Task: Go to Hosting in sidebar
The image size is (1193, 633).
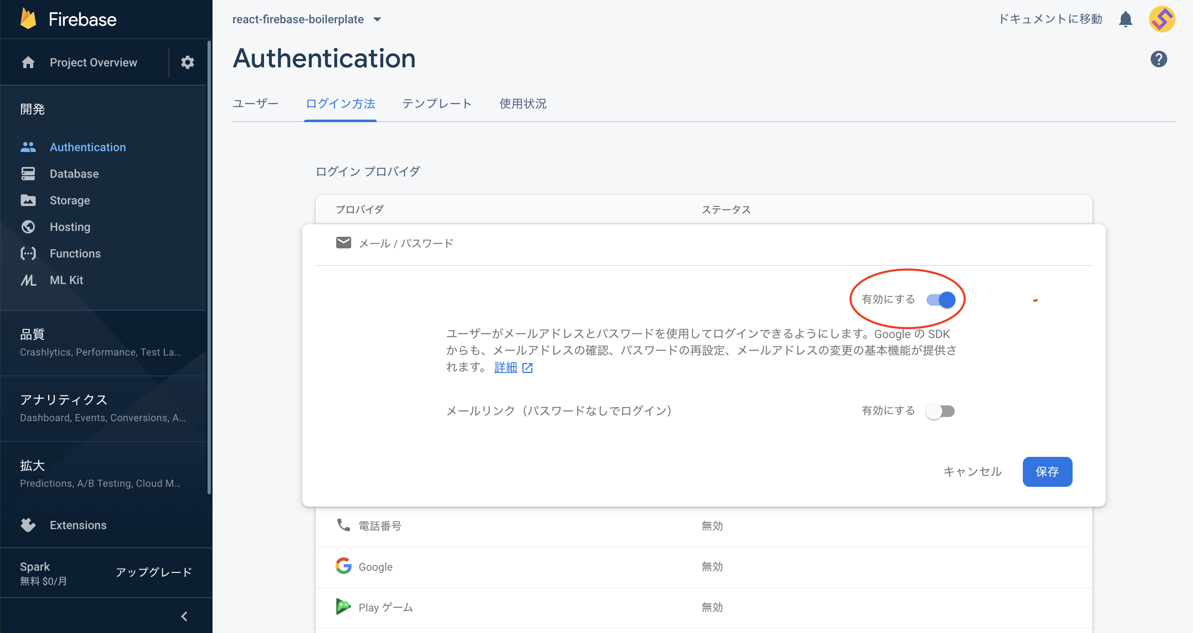Action: [70, 227]
